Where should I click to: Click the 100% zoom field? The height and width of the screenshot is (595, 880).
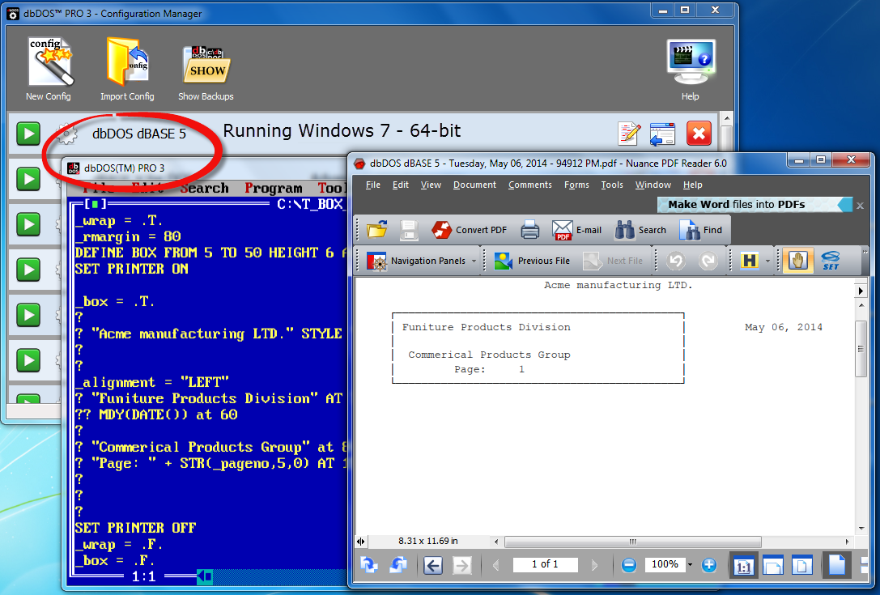coord(665,564)
